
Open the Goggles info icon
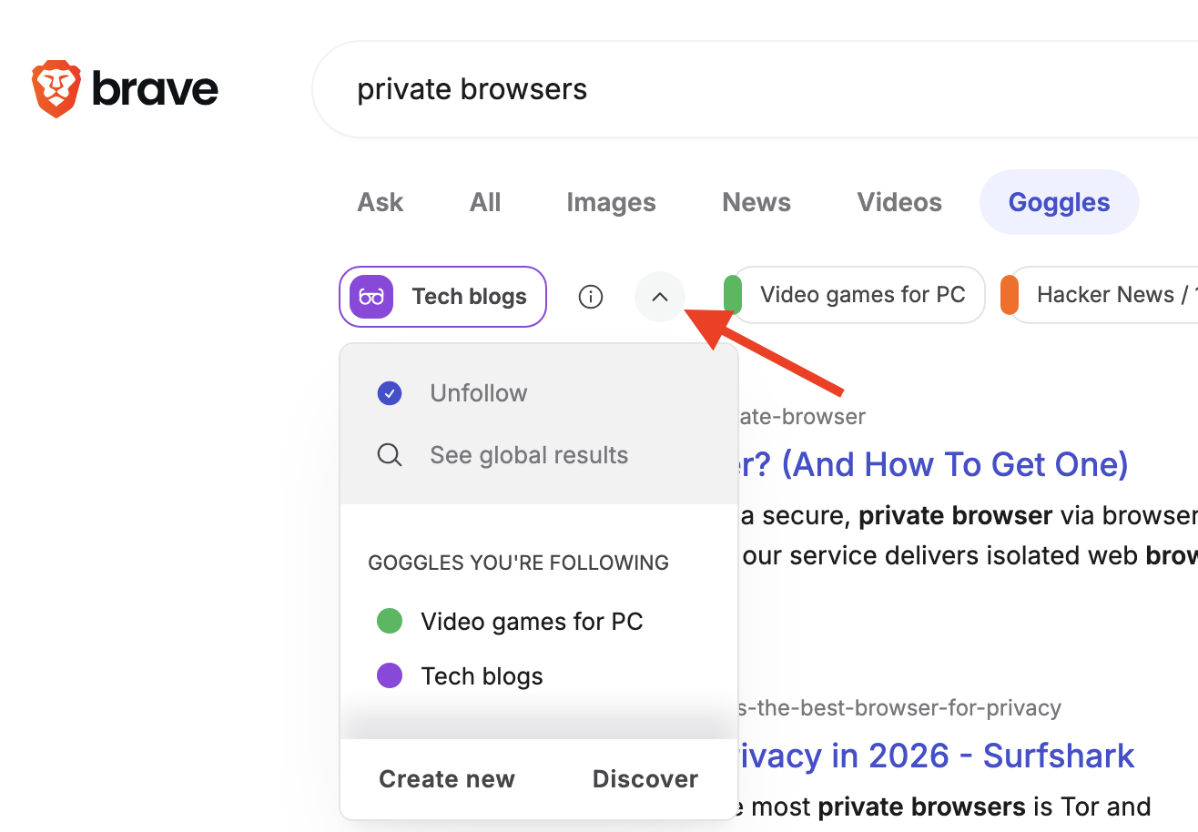click(591, 297)
